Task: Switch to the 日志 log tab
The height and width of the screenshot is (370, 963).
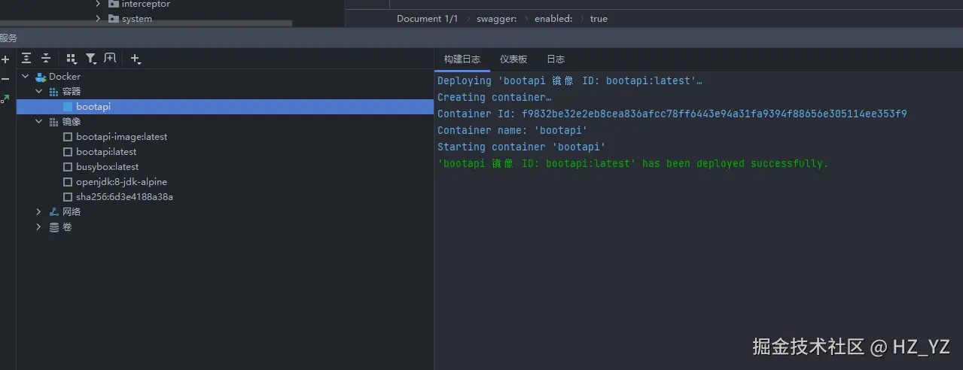Action: coord(556,59)
